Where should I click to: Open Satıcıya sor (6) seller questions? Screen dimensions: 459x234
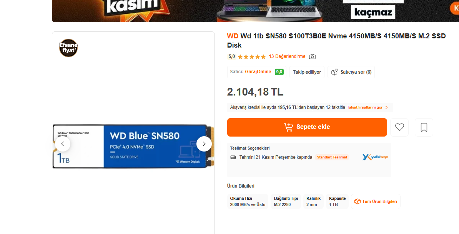point(351,72)
